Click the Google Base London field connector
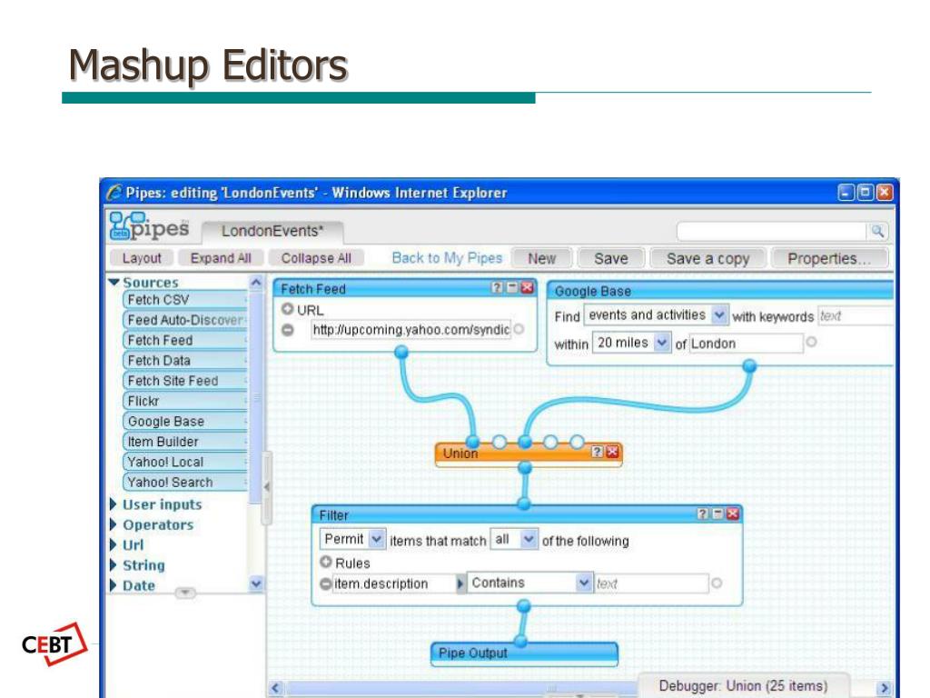Screen dimensions: 930x698 point(811,342)
